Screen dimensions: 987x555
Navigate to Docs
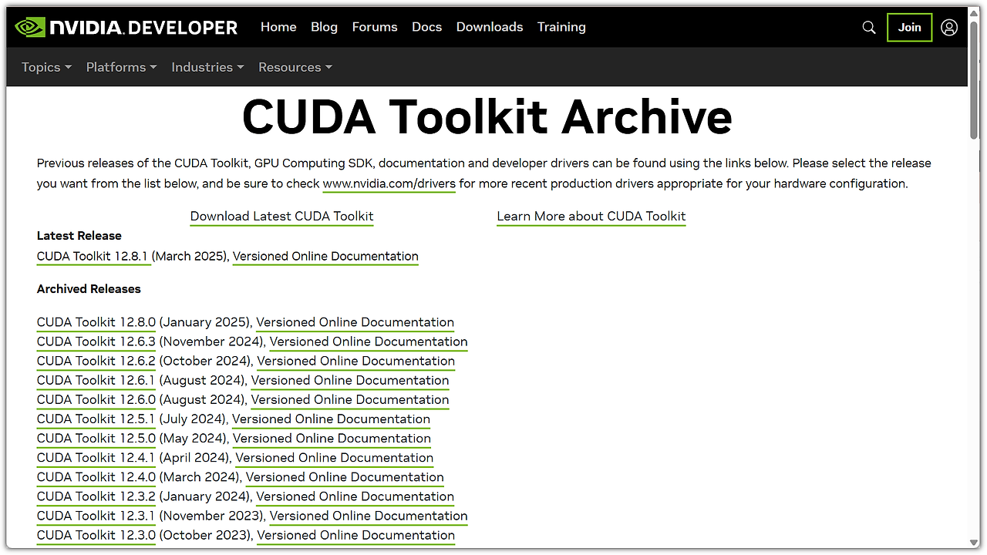point(426,27)
